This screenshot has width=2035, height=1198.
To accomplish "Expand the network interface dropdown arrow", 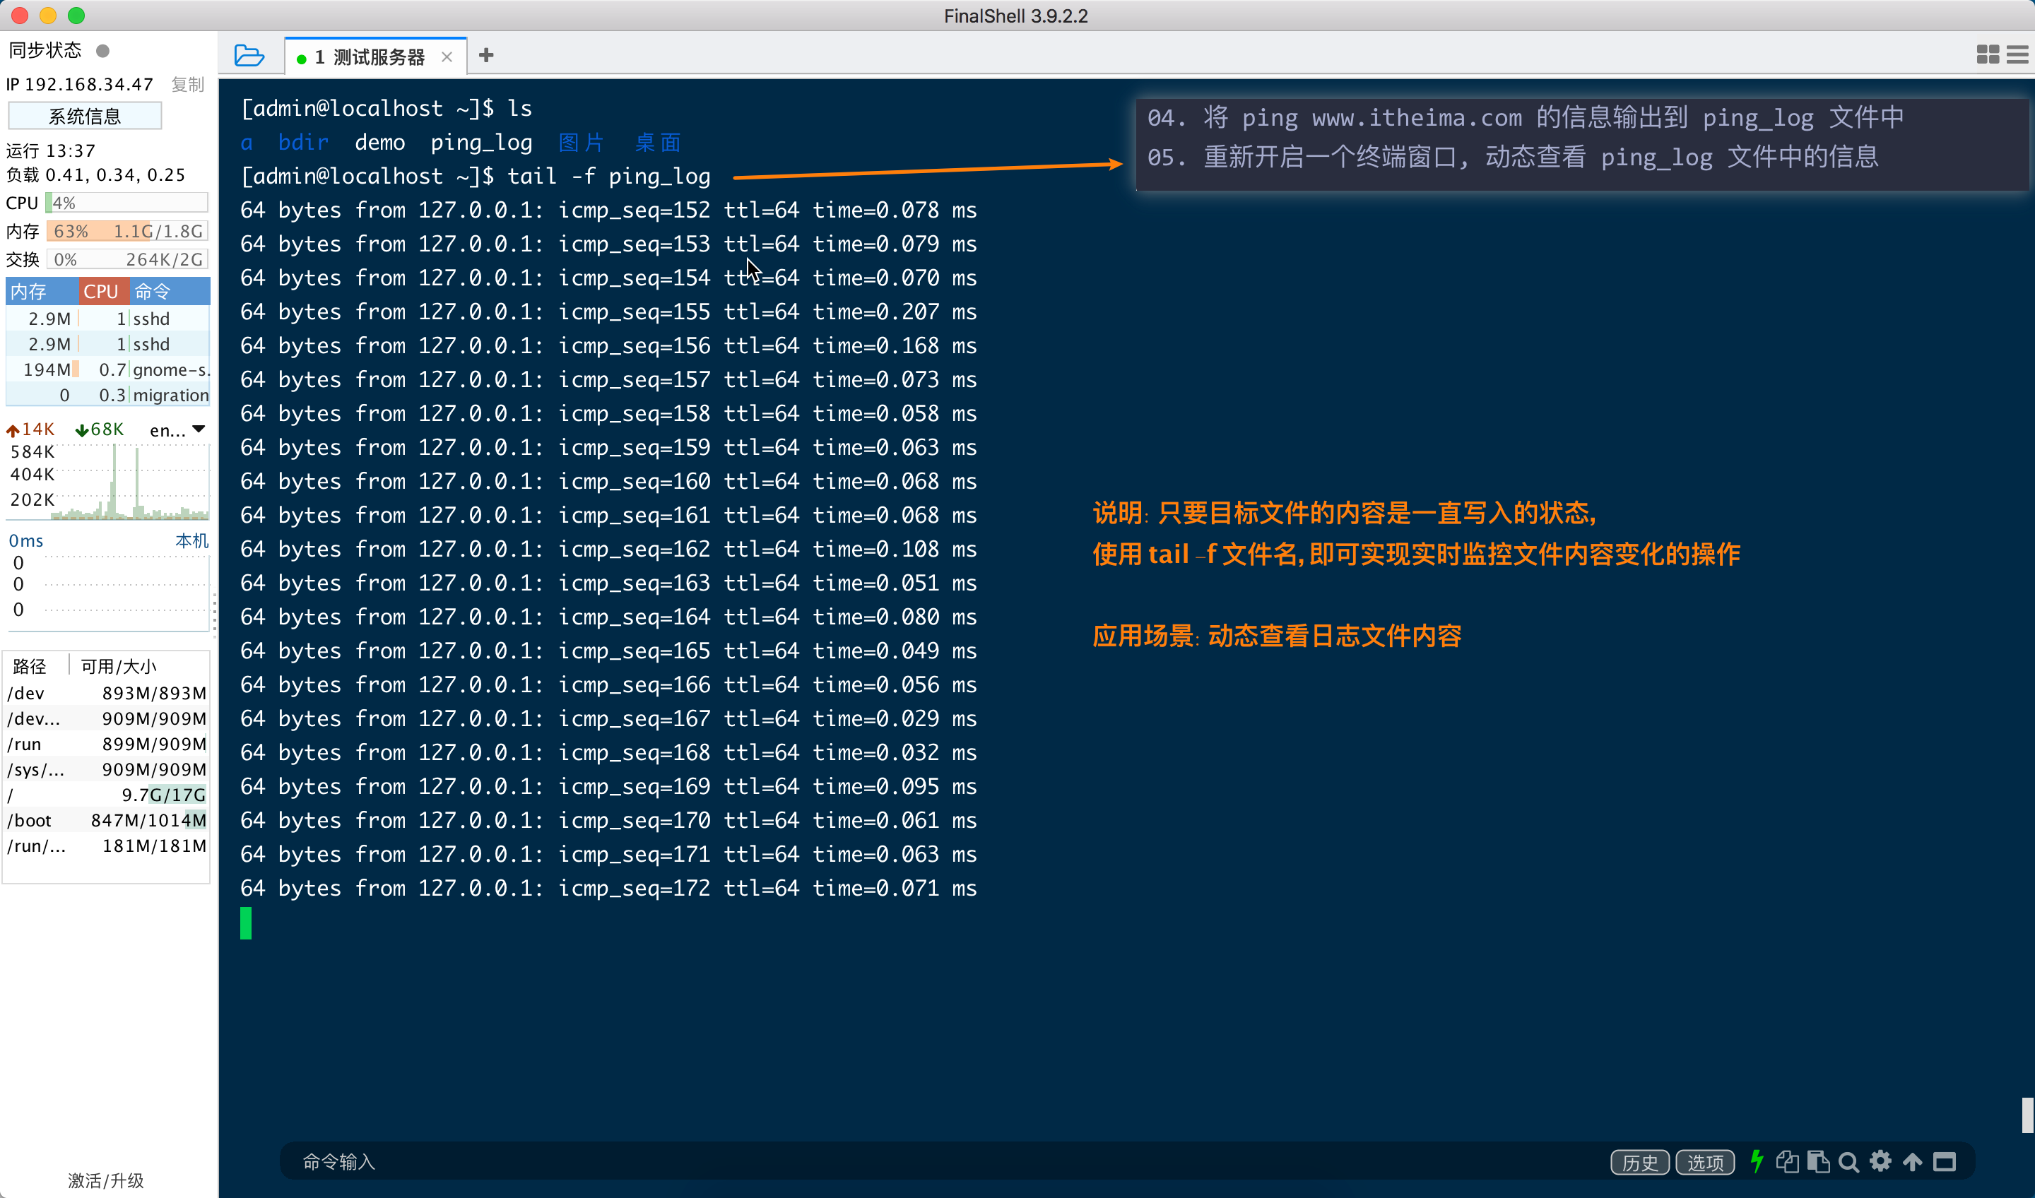I will tap(199, 429).
